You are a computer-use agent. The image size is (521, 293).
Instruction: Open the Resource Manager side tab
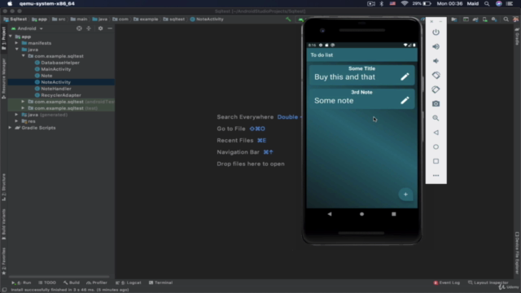[3, 78]
